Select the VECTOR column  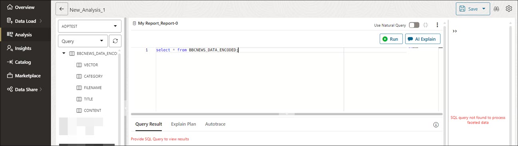click(x=91, y=65)
